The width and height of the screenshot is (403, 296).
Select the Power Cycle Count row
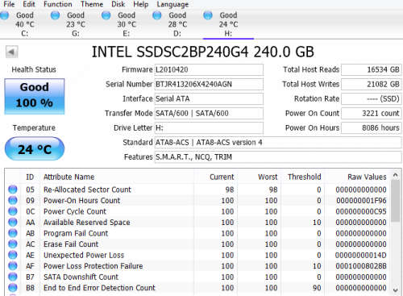point(197,211)
